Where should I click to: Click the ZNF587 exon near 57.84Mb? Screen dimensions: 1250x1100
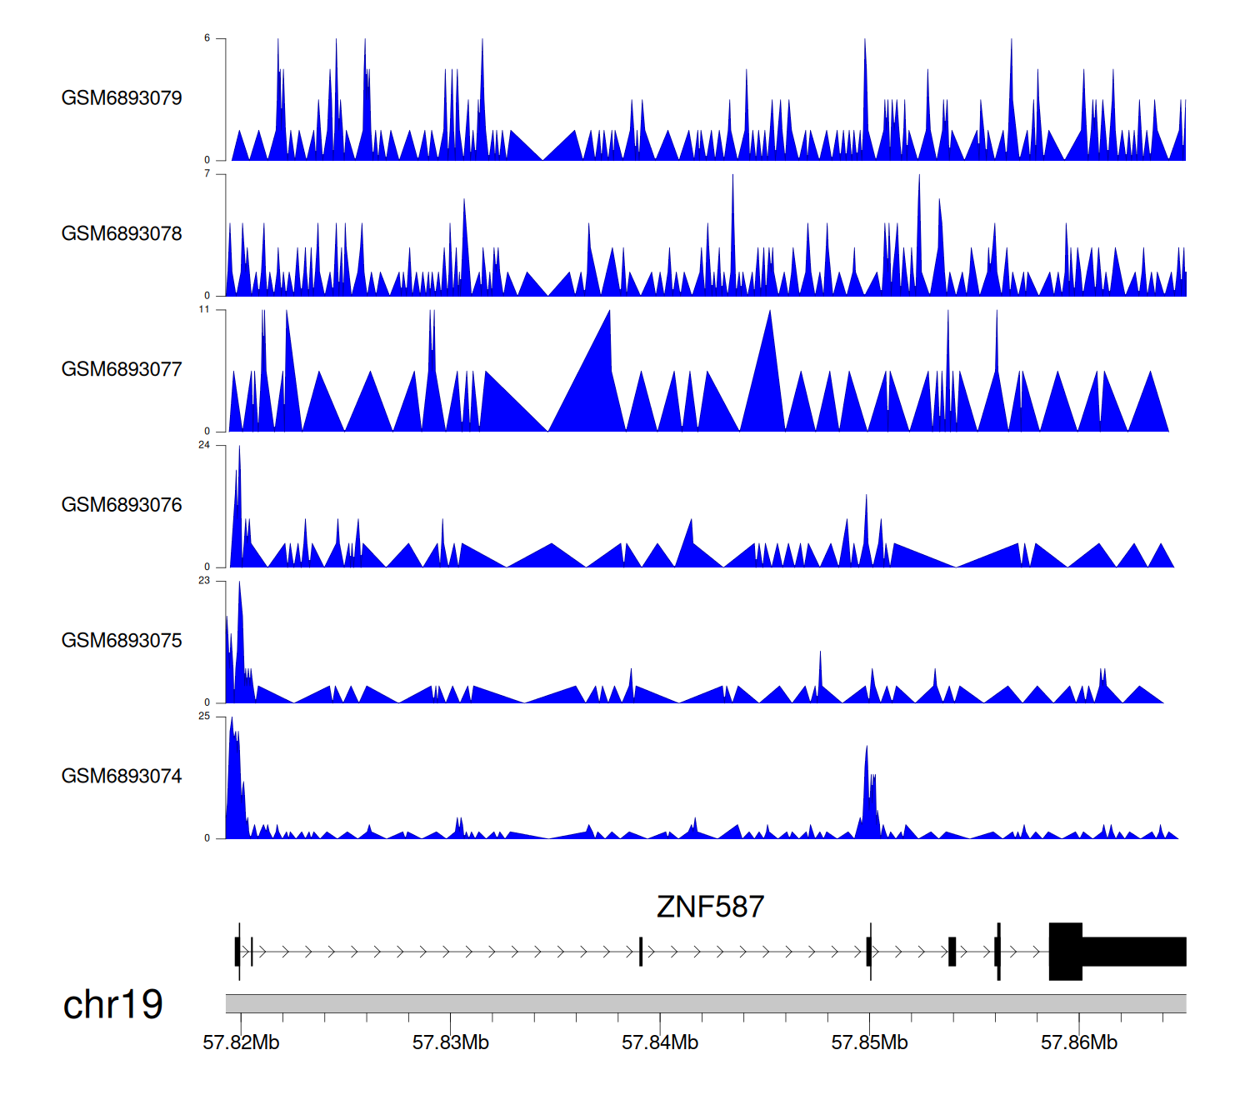641,952
